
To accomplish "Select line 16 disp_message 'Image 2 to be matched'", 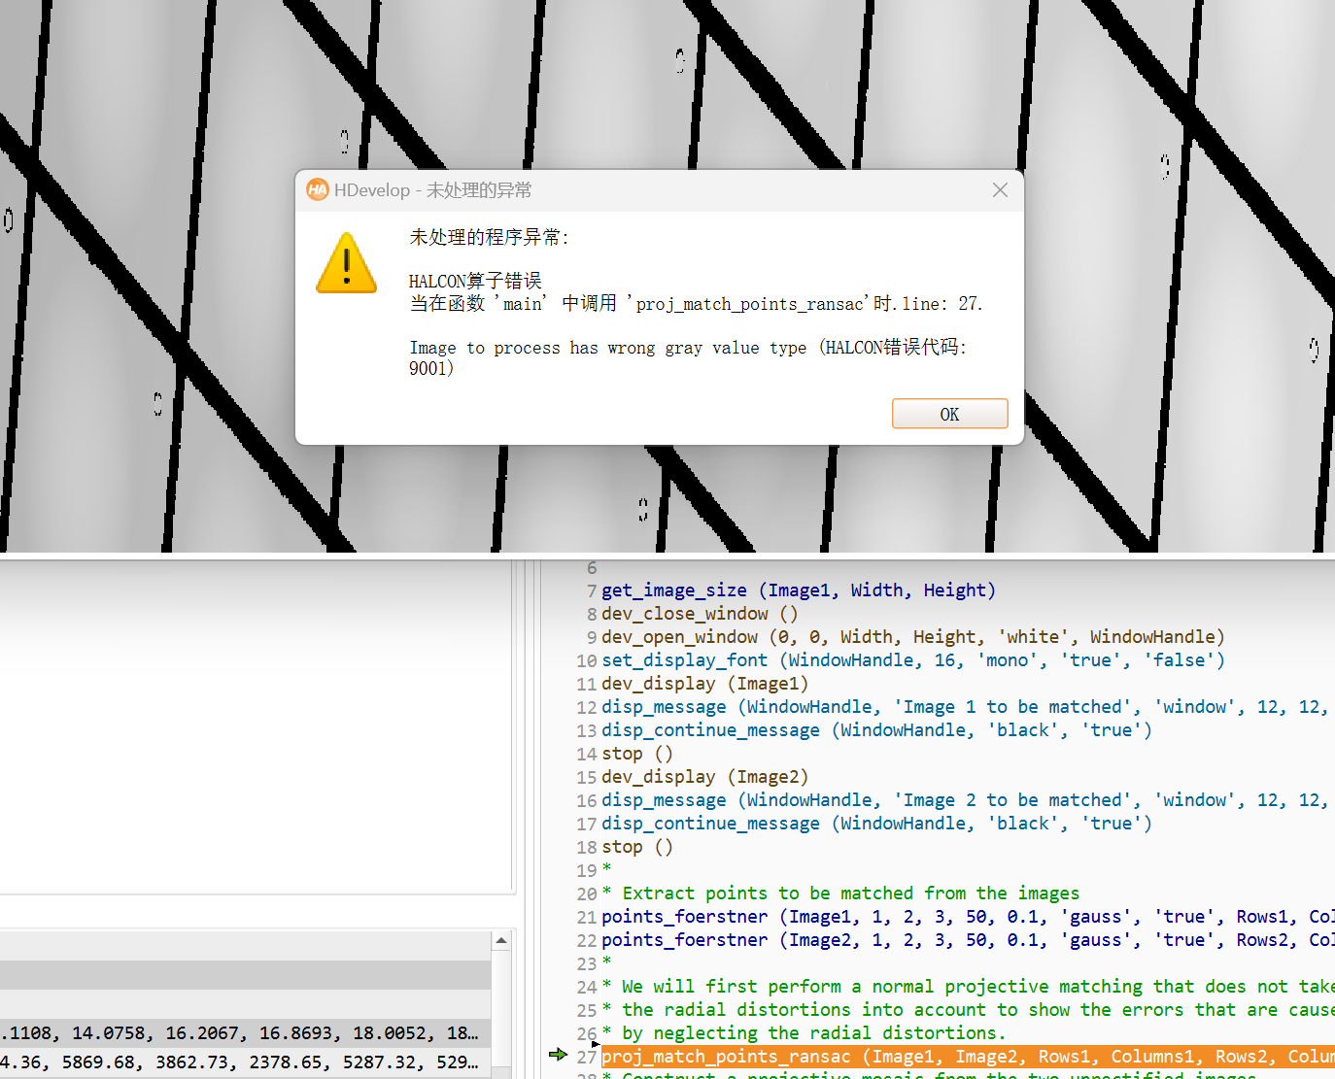I will point(967,800).
